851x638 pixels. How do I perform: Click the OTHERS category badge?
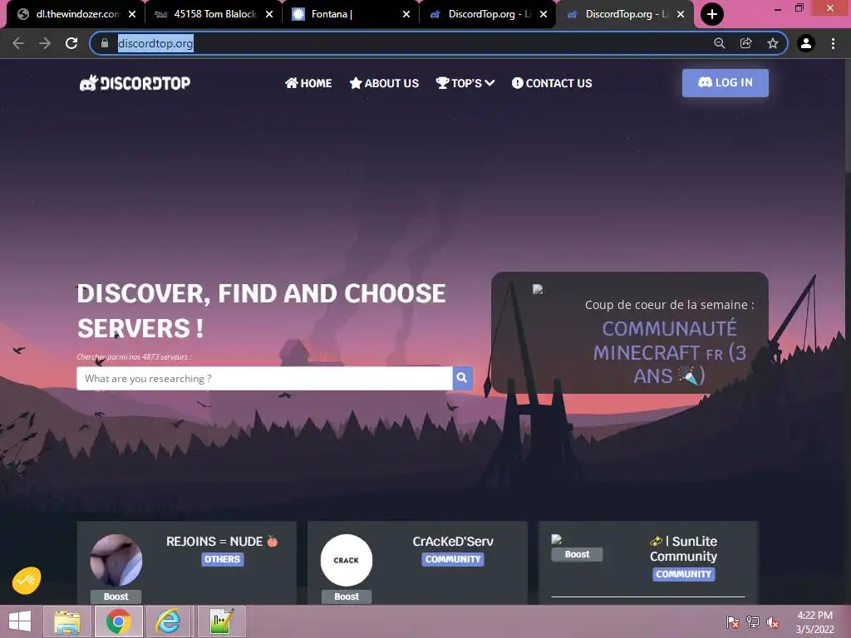pos(223,559)
